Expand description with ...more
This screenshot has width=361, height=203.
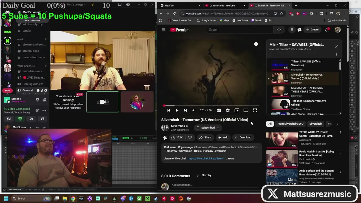click(x=230, y=158)
